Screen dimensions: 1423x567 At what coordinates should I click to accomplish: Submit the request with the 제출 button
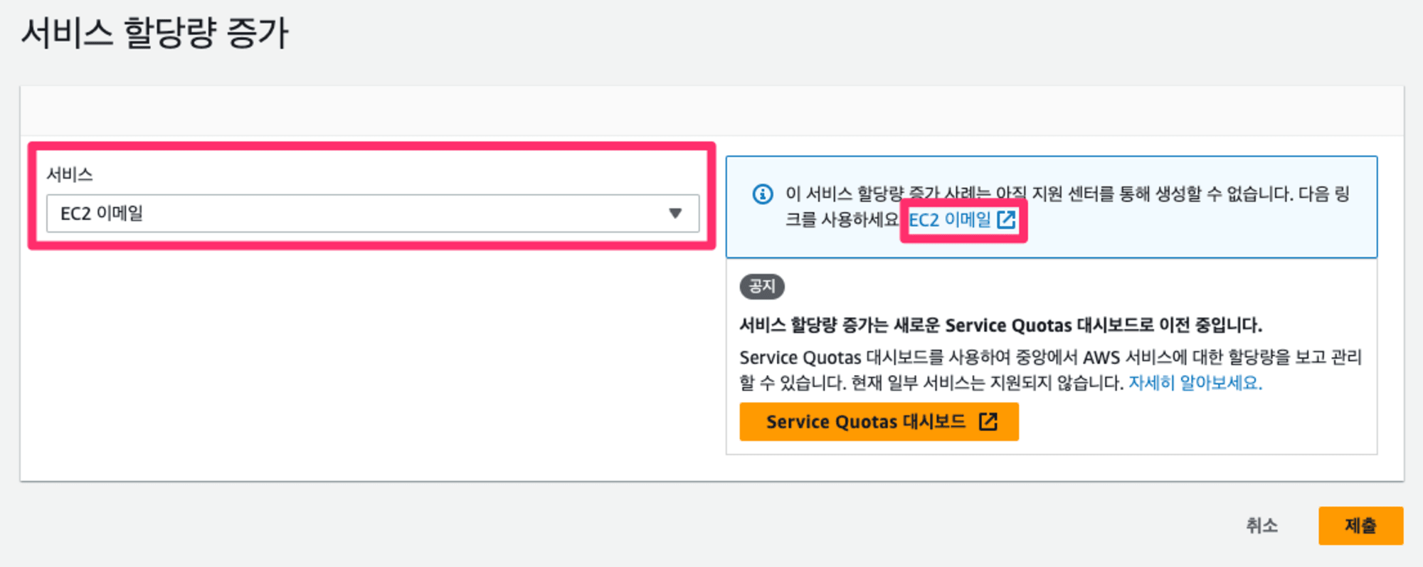pyautogui.click(x=1360, y=526)
